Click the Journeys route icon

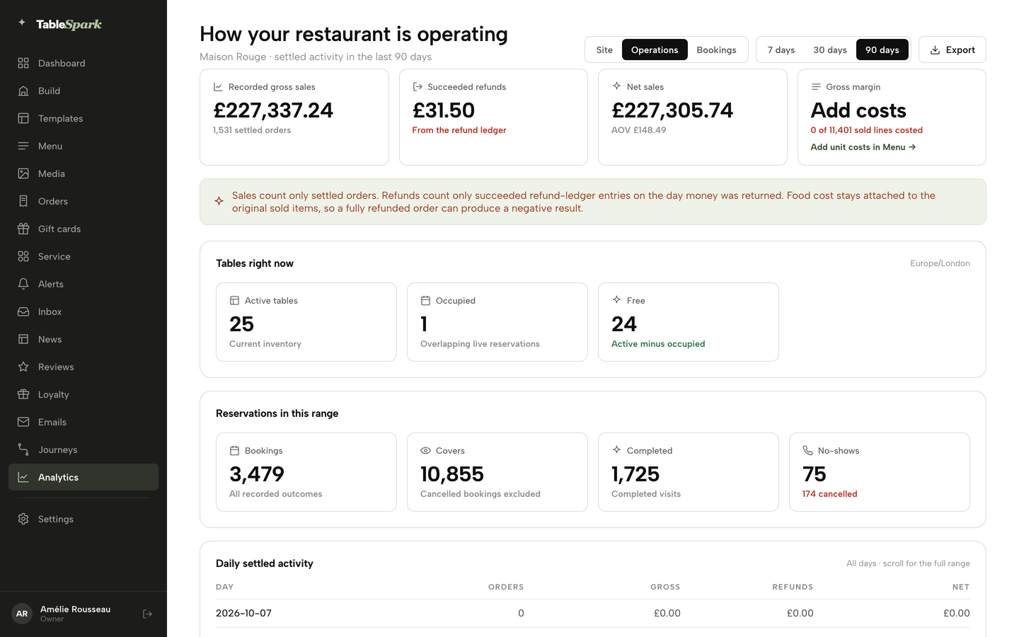click(x=23, y=449)
